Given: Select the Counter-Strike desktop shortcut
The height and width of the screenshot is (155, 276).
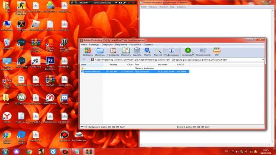Looking at the screenshot, I should tap(22, 8).
